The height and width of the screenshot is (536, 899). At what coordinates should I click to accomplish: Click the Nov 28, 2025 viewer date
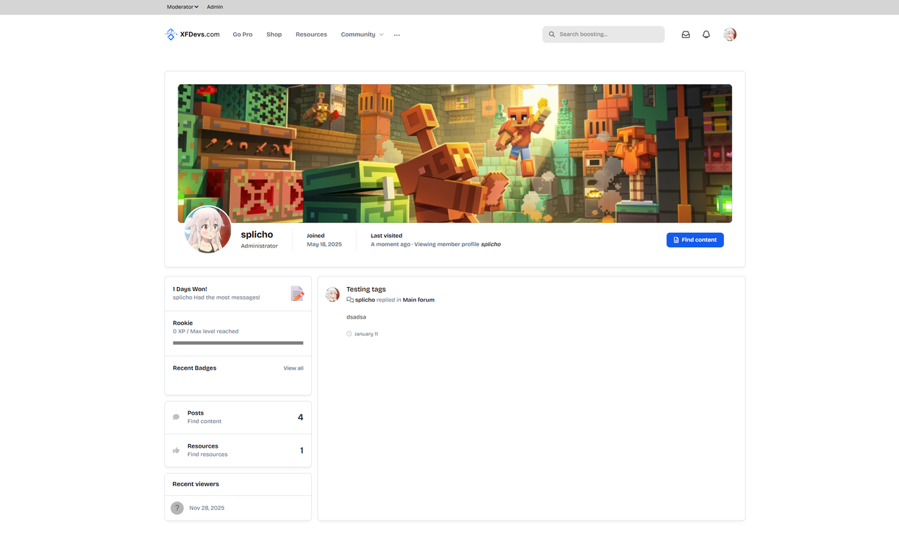tap(207, 508)
